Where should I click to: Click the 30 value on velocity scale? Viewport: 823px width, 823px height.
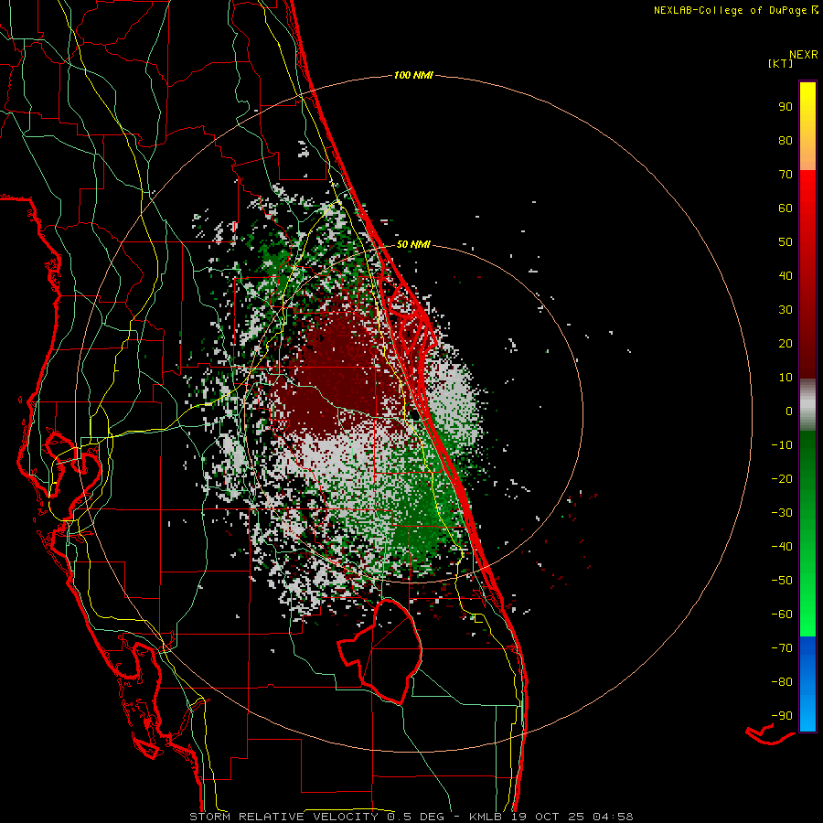[786, 310]
